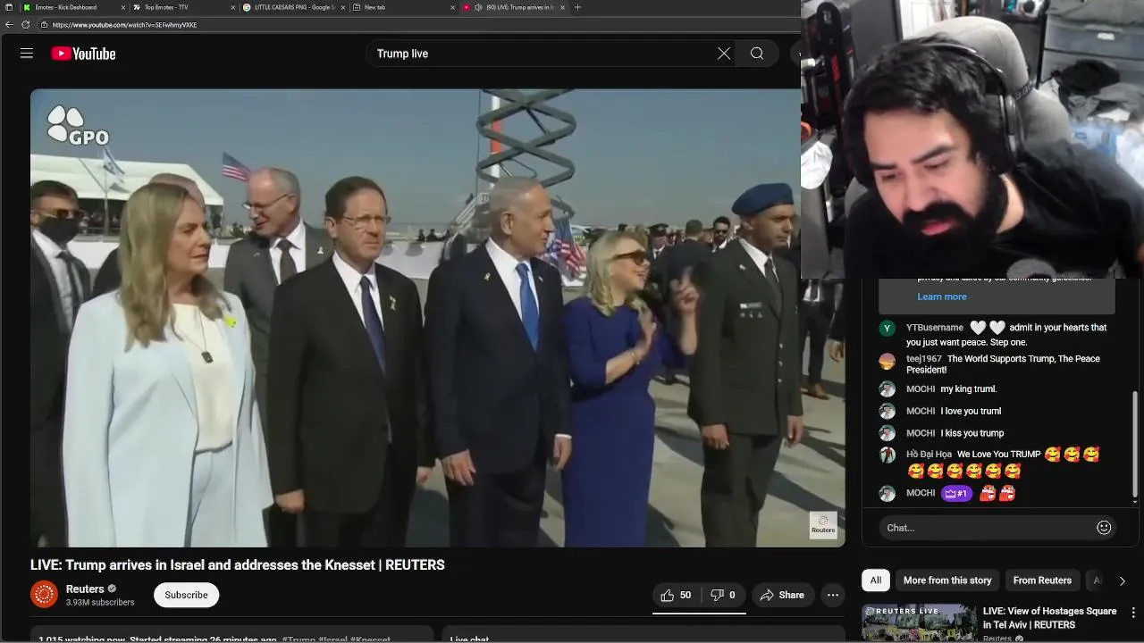Close the LIVE Trump arrives tab
The width and height of the screenshot is (1144, 643).
(x=562, y=7)
